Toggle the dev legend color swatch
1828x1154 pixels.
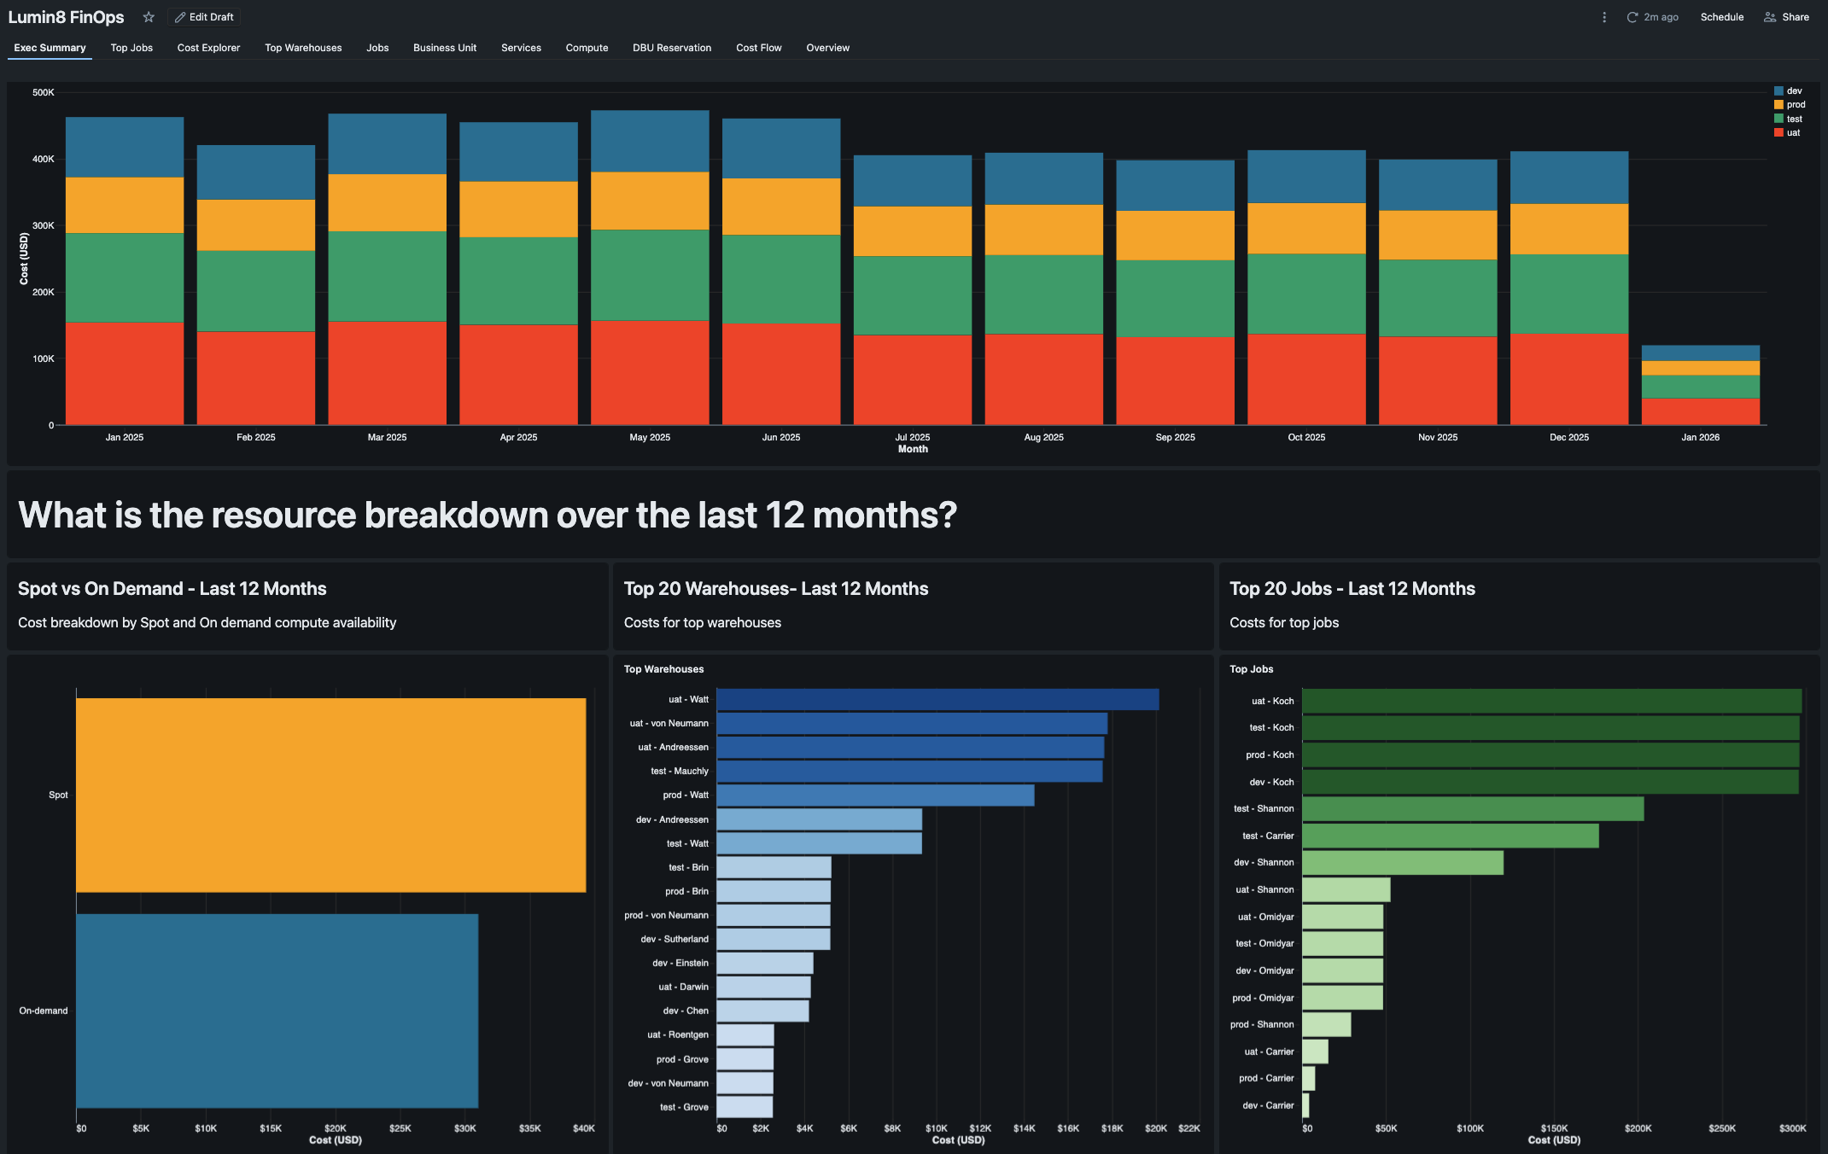coord(1778,91)
